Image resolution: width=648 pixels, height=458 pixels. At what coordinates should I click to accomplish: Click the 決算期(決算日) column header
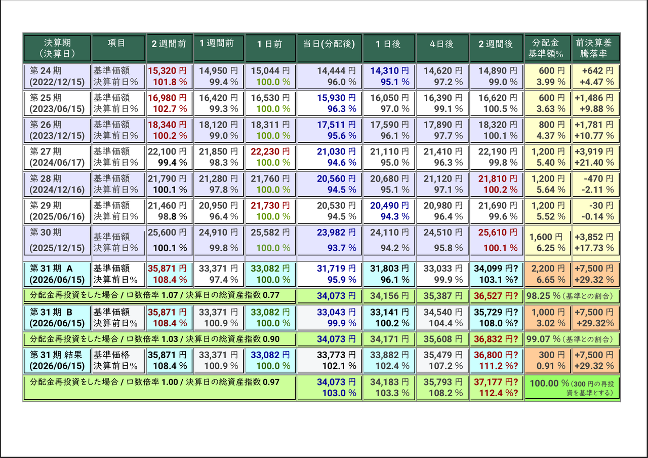click(57, 48)
